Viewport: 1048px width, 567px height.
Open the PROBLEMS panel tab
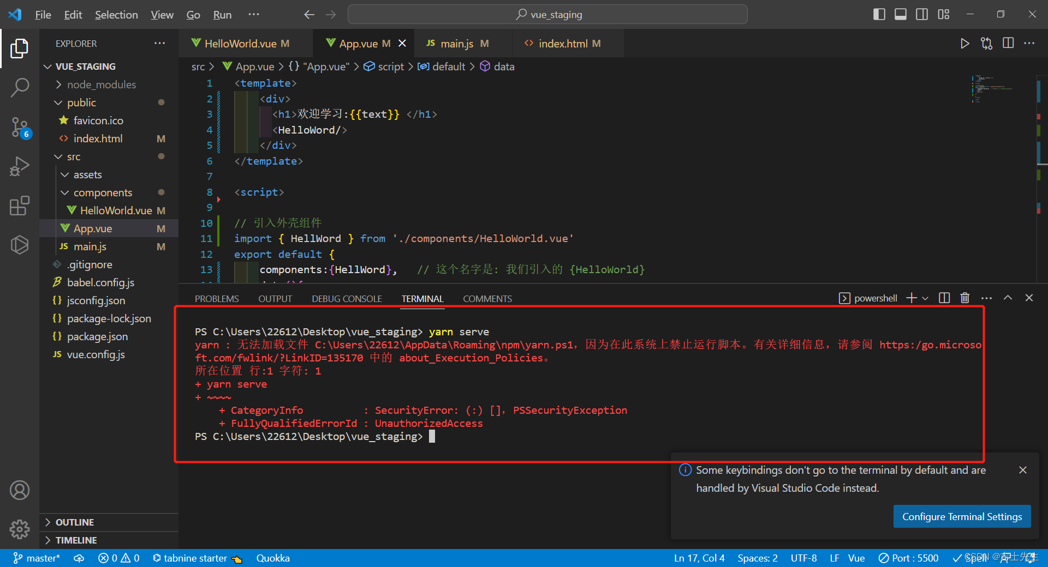coord(217,299)
